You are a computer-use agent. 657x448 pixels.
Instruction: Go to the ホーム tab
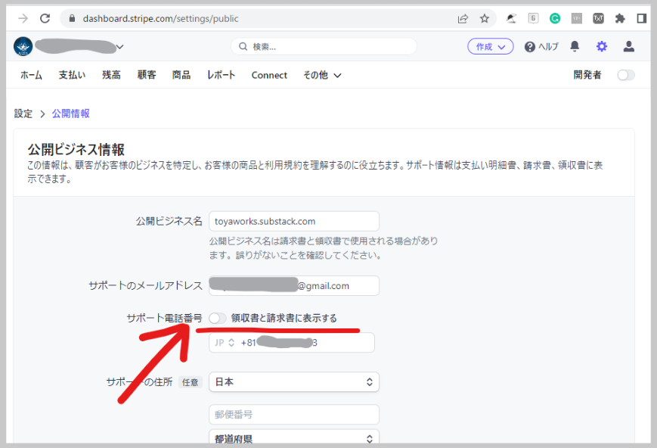(32, 75)
